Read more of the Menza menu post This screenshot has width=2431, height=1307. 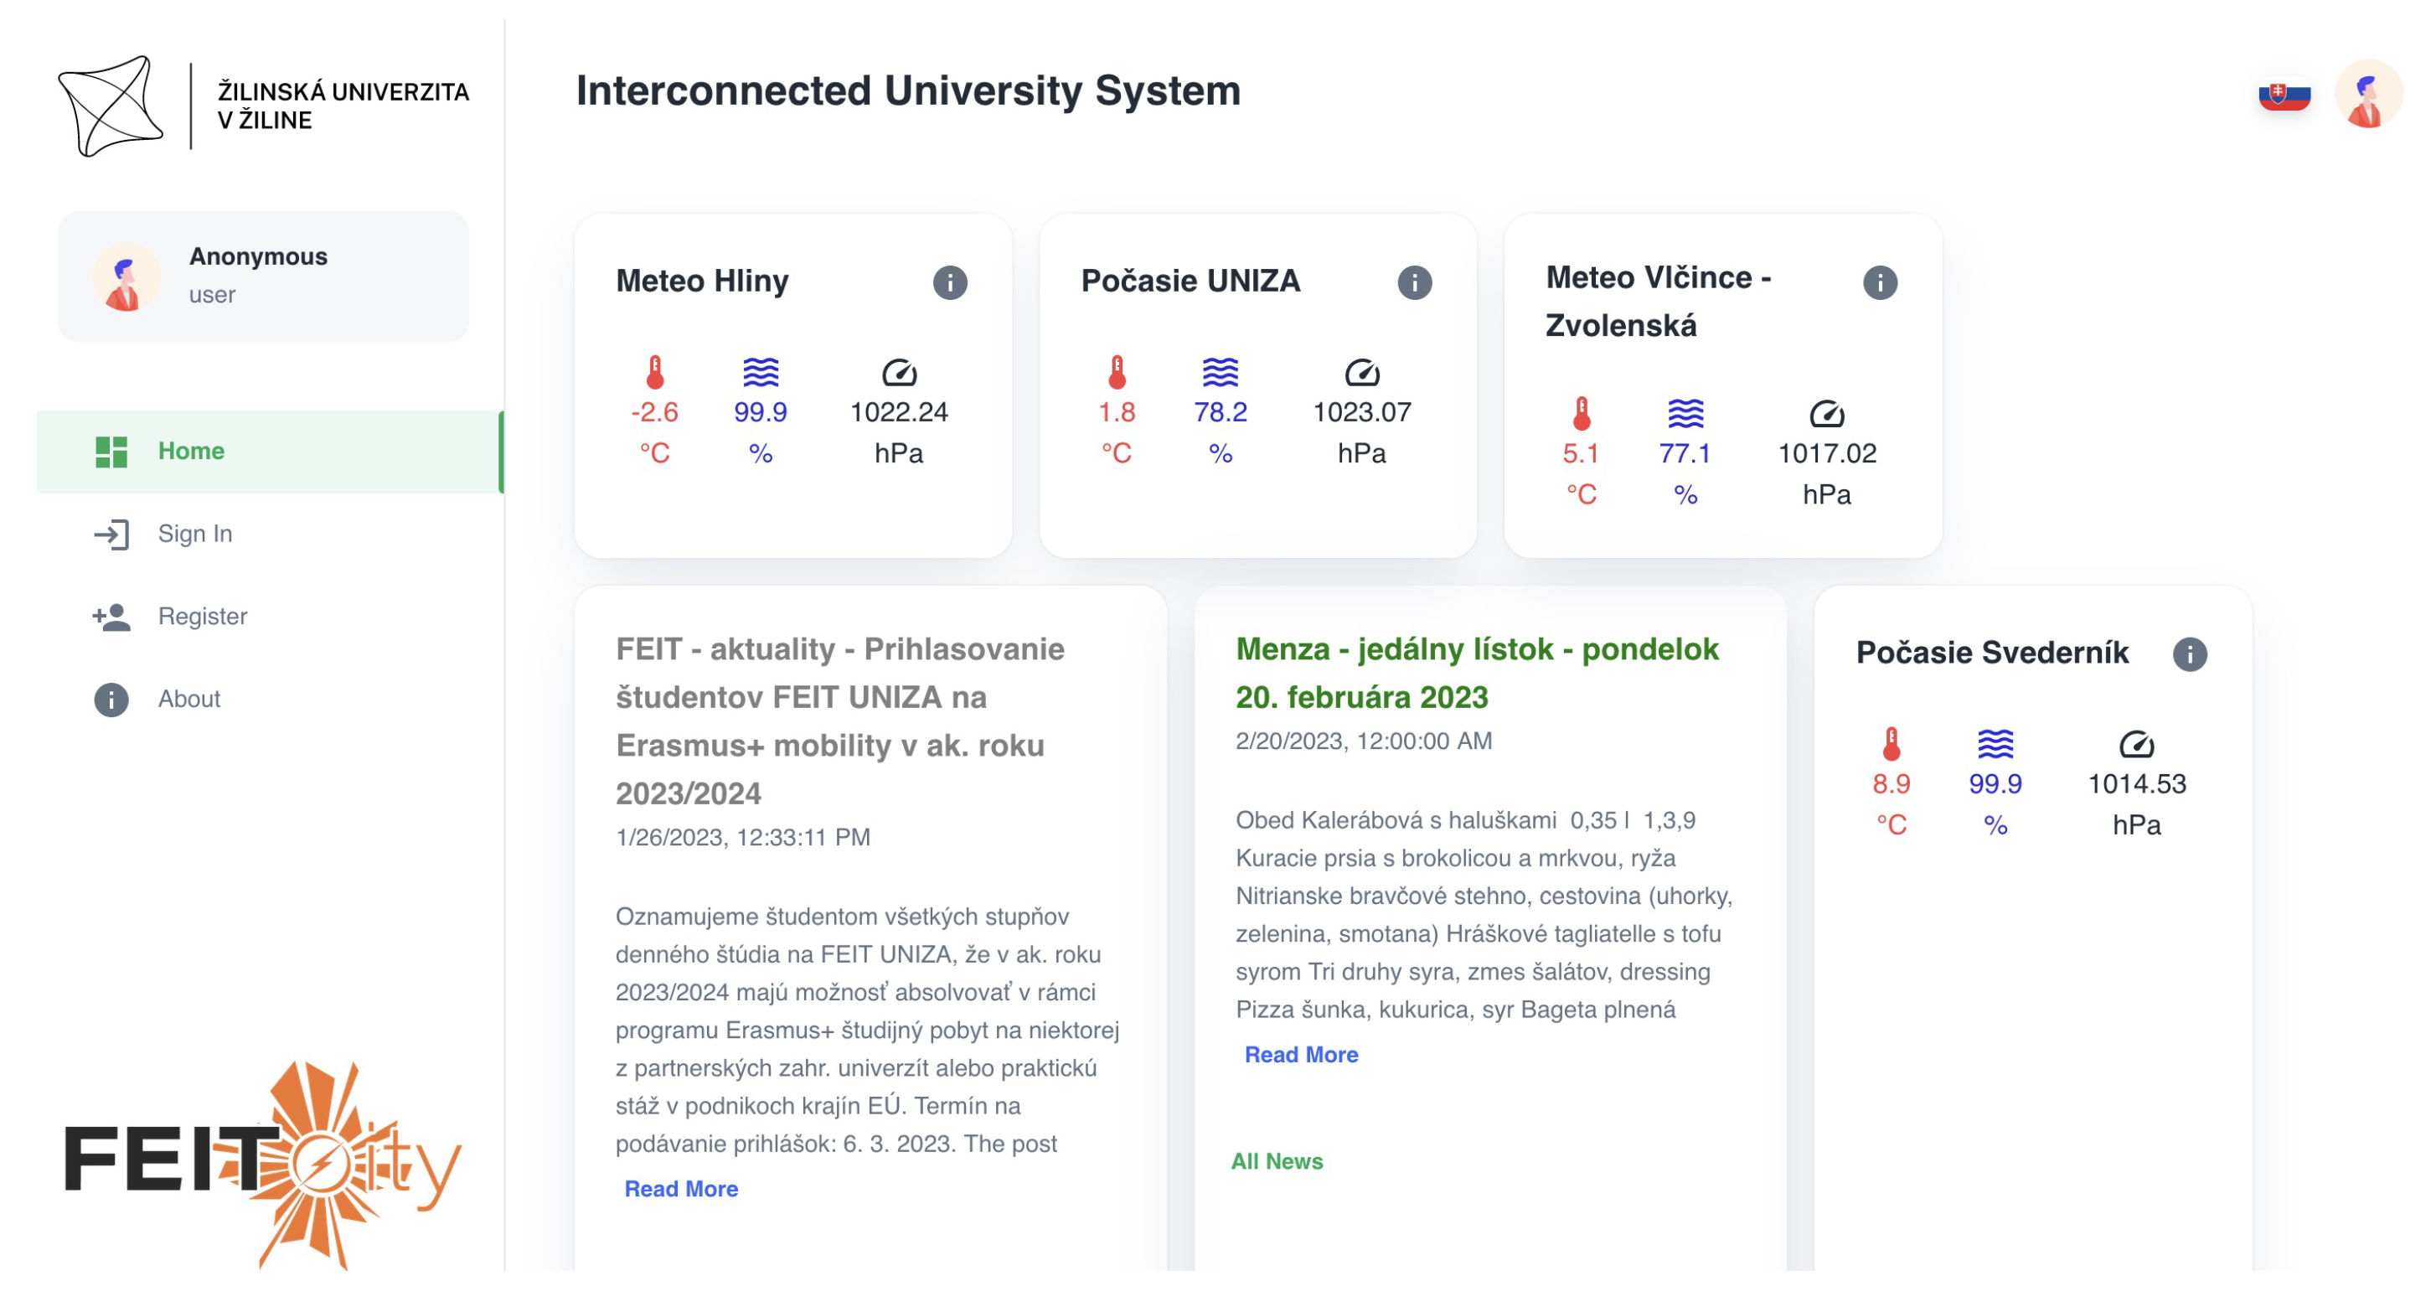pyautogui.click(x=1300, y=1055)
